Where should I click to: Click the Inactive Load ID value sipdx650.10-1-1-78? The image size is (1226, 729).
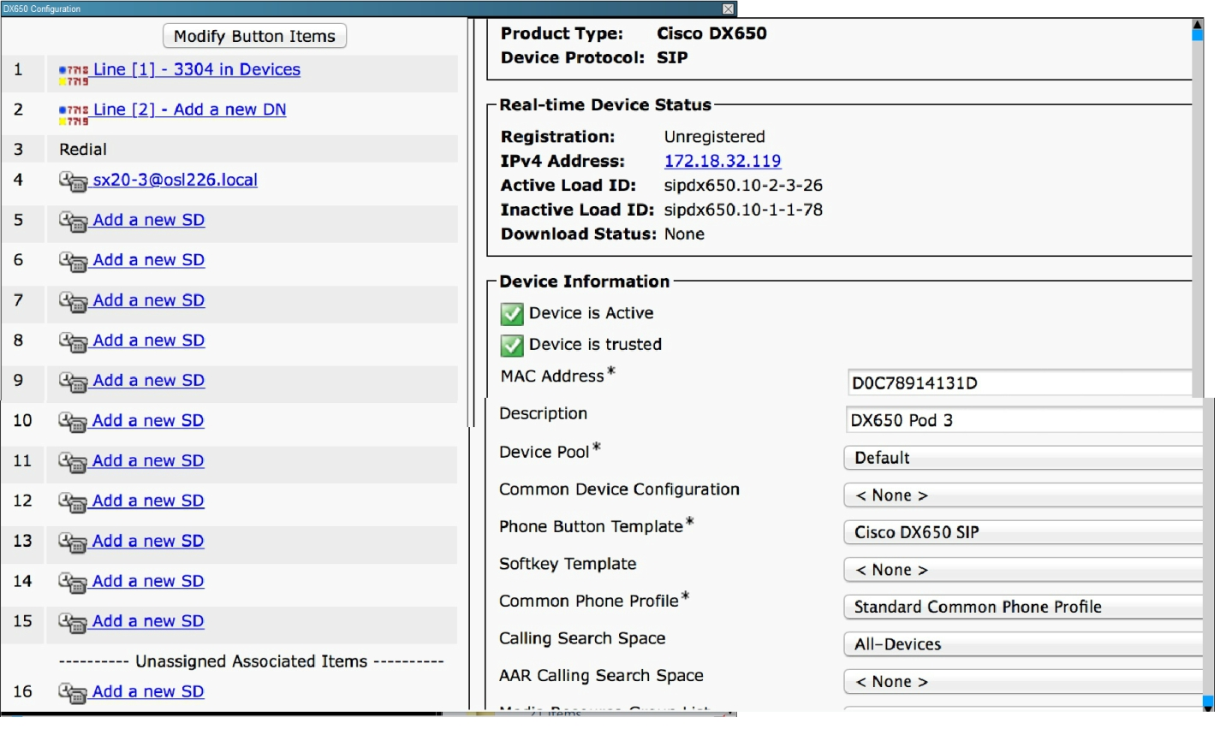pos(743,210)
